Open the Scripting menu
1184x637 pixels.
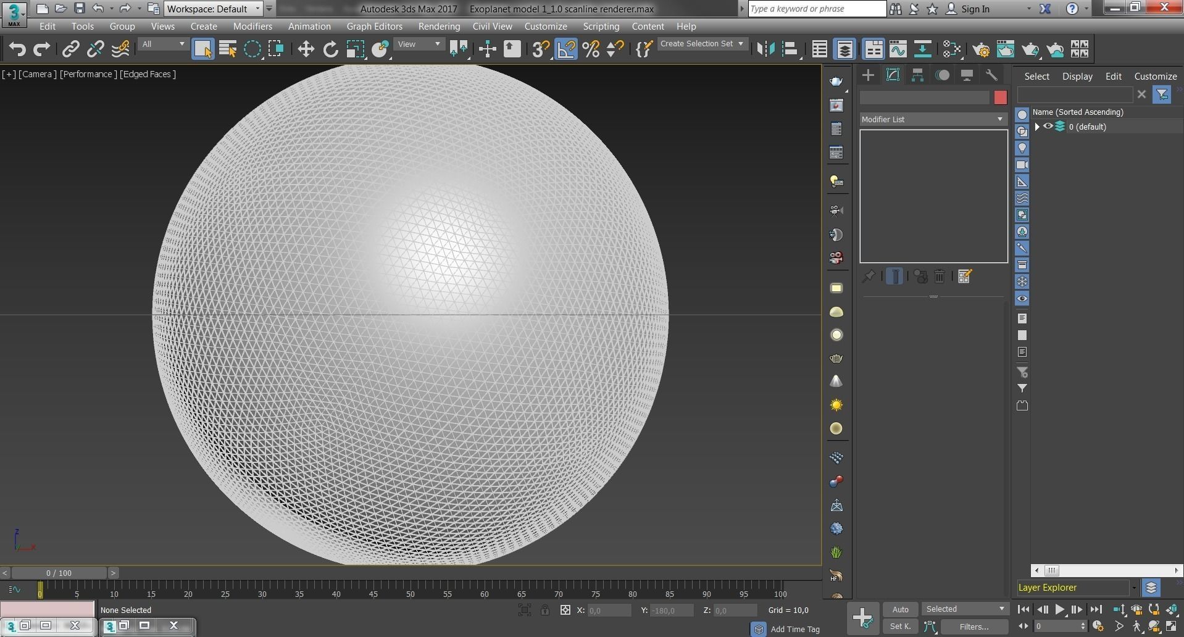coord(601,27)
